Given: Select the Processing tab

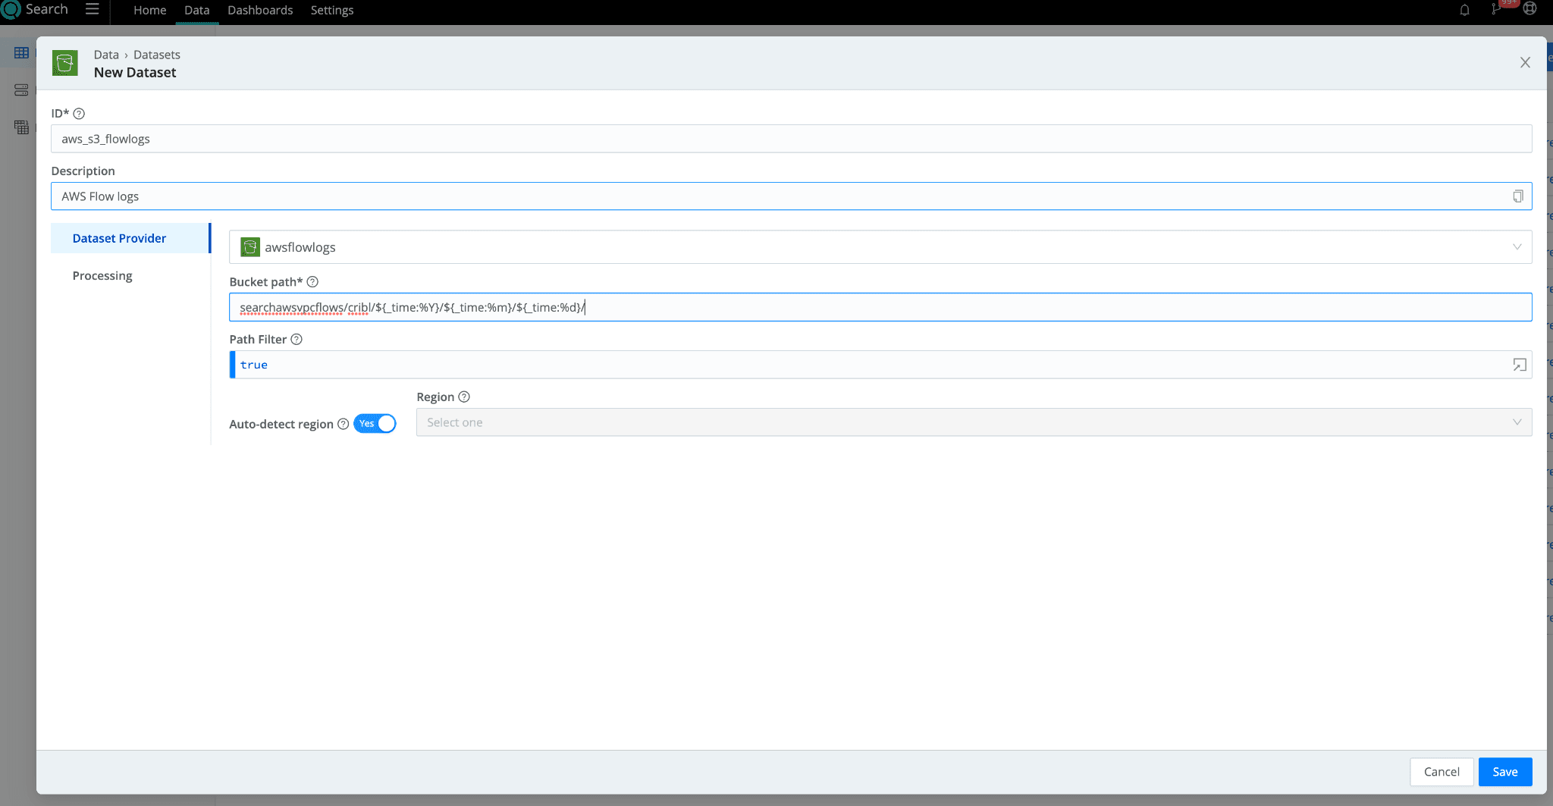Looking at the screenshot, I should pos(102,276).
